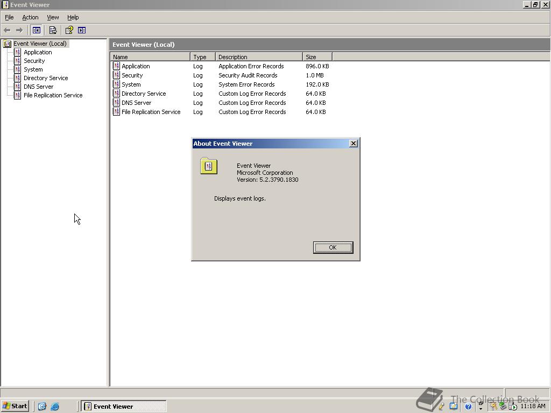
Task: Select DNS Server in the console tree
Action: (x=38, y=87)
